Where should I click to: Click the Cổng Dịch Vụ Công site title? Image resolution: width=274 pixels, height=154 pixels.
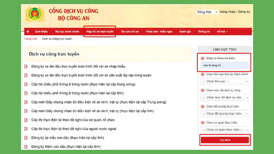click(73, 14)
